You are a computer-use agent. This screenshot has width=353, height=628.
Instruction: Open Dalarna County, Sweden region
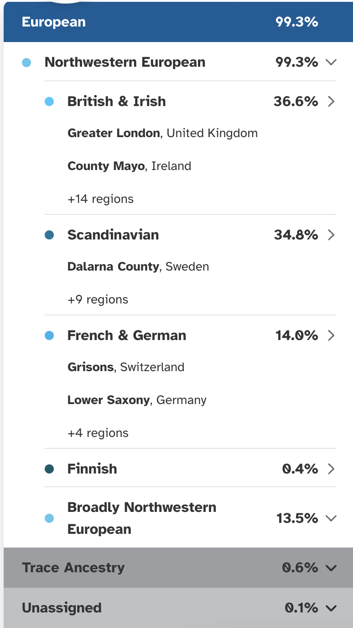(138, 267)
